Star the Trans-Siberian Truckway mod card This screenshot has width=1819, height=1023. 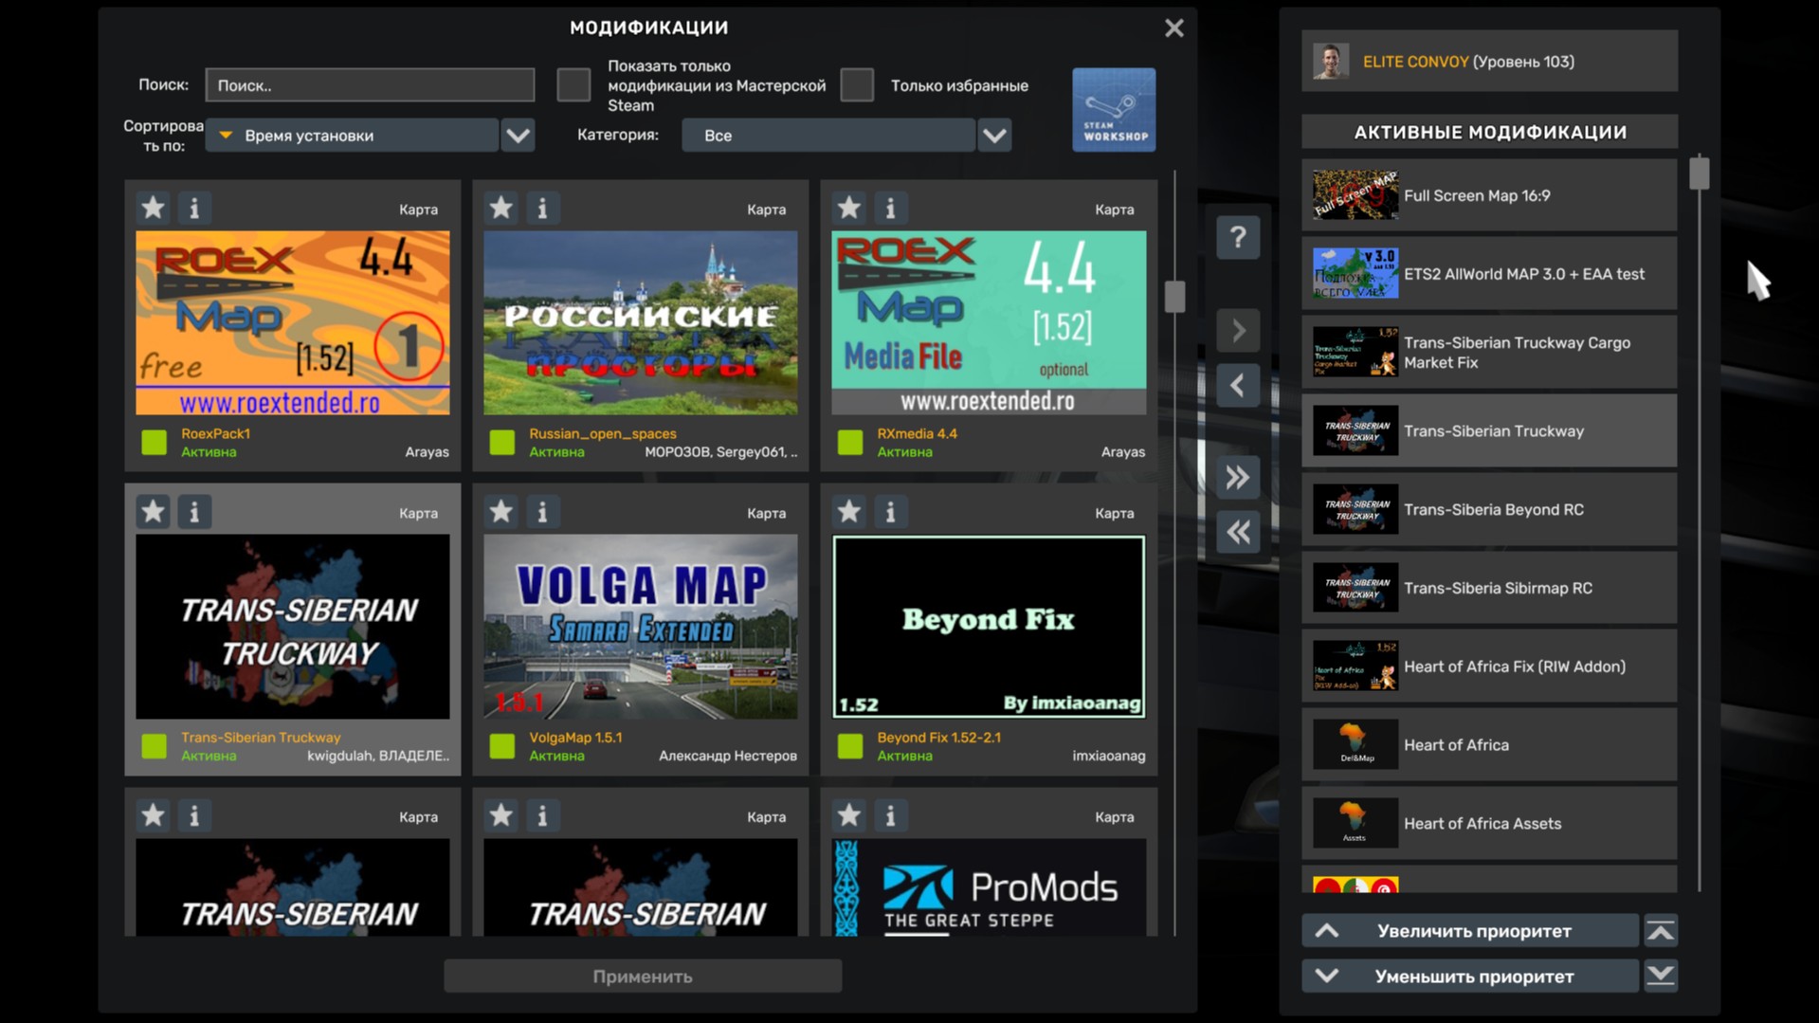tap(153, 512)
